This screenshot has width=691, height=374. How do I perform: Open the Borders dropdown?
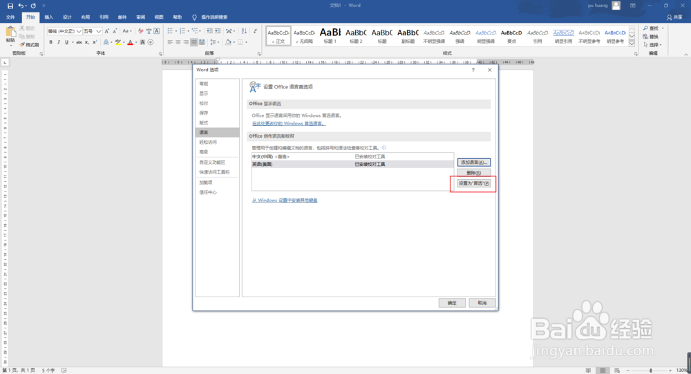[x=243, y=42]
